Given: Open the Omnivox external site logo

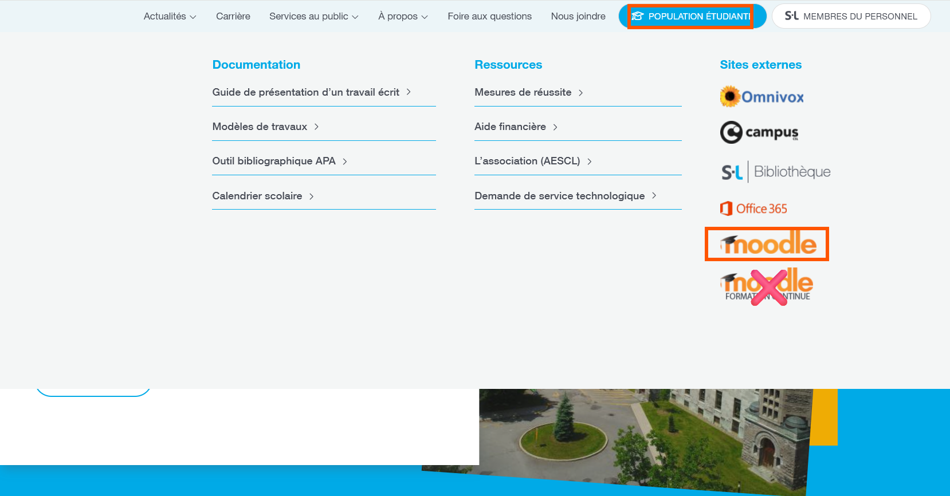Looking at the screenshot, I should click(x=761, y=97).
